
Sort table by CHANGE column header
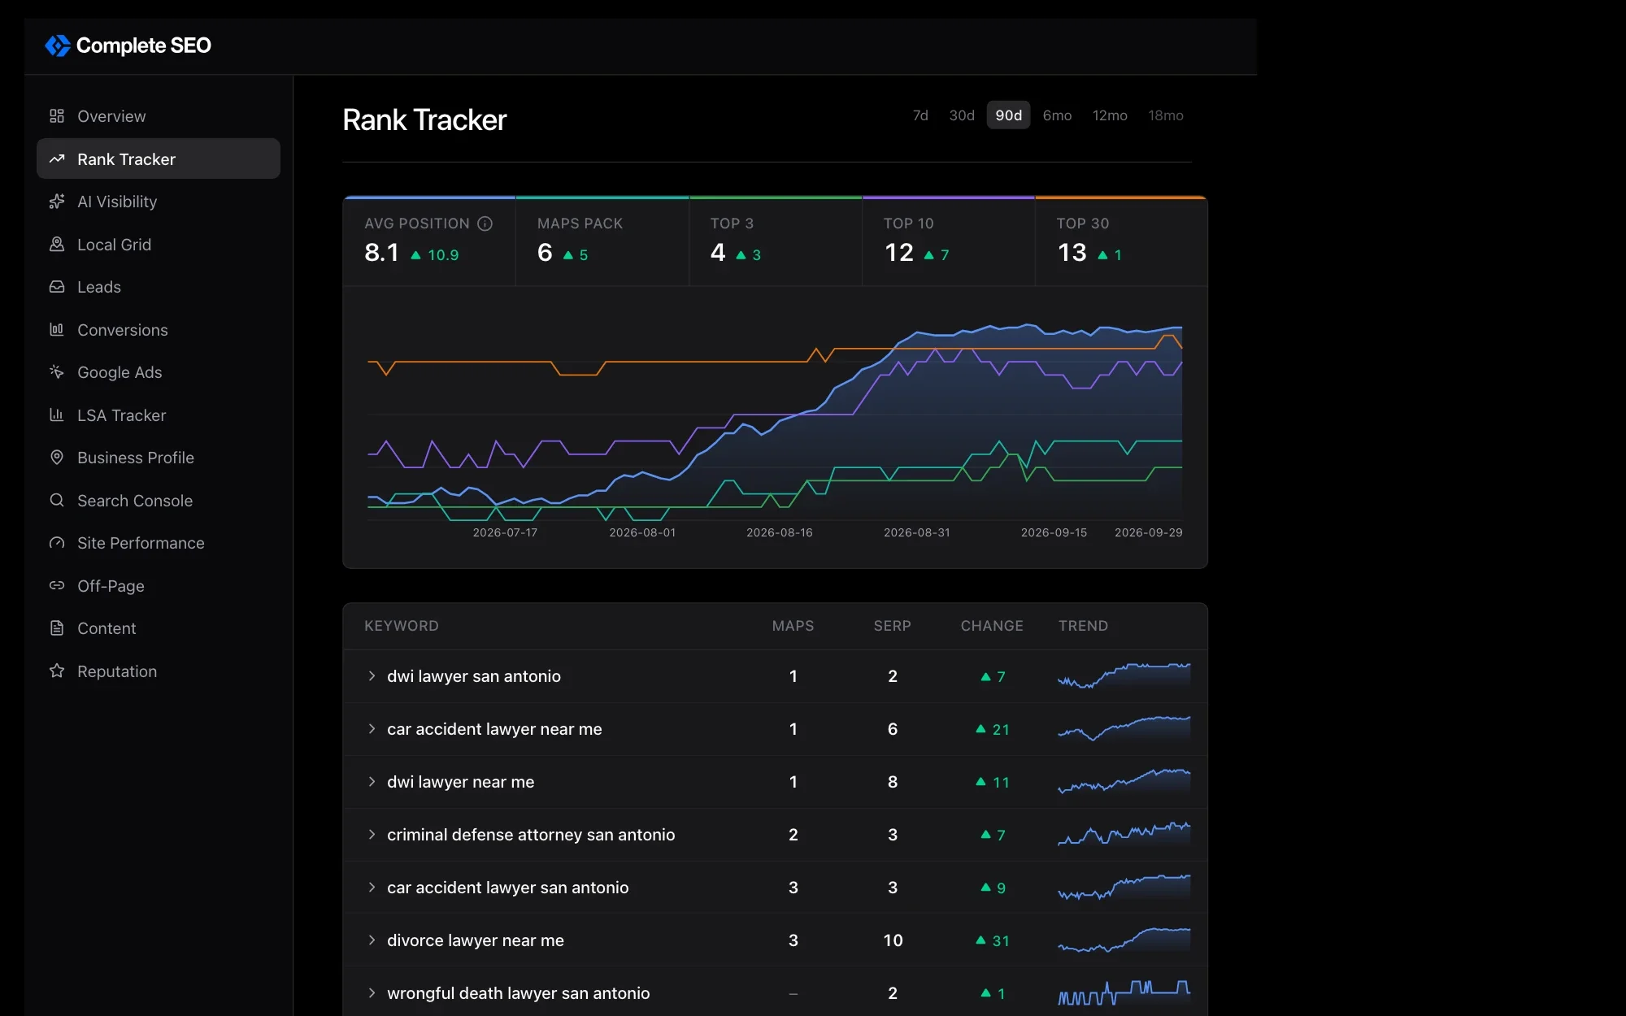click(x=992, y=626)
